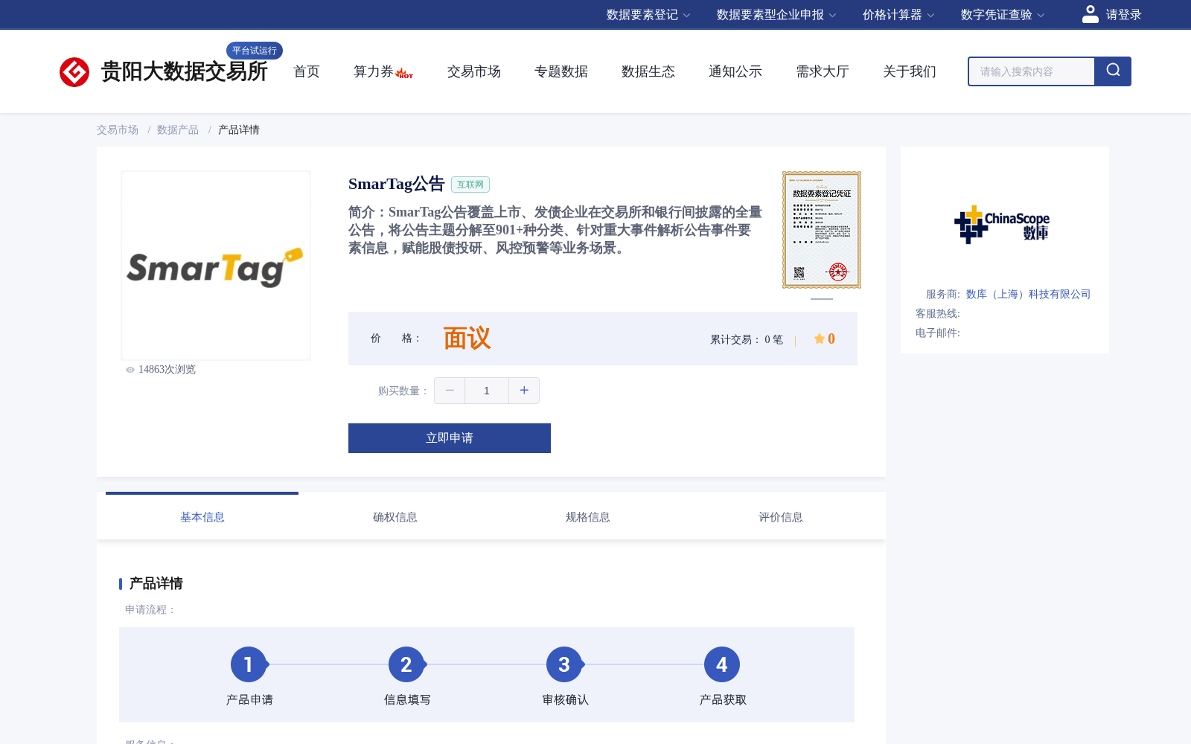Click the plus quantity button
This screenshot has height=744, width=1191.
[x=524, y=391]
